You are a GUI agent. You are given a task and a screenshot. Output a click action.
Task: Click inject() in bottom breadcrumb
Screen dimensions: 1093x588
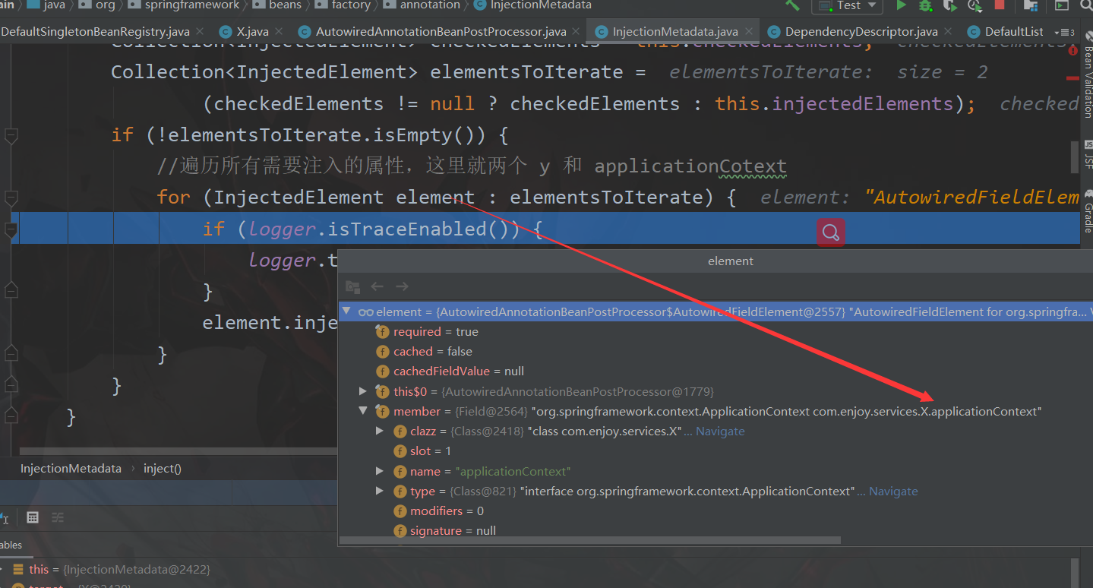[x=163, y=469]
